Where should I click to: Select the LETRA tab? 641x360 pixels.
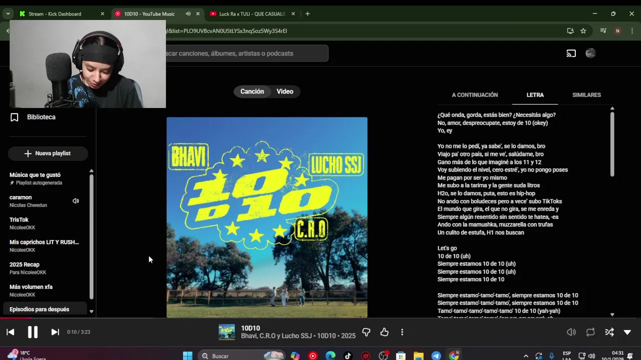[x=535, y=95]
